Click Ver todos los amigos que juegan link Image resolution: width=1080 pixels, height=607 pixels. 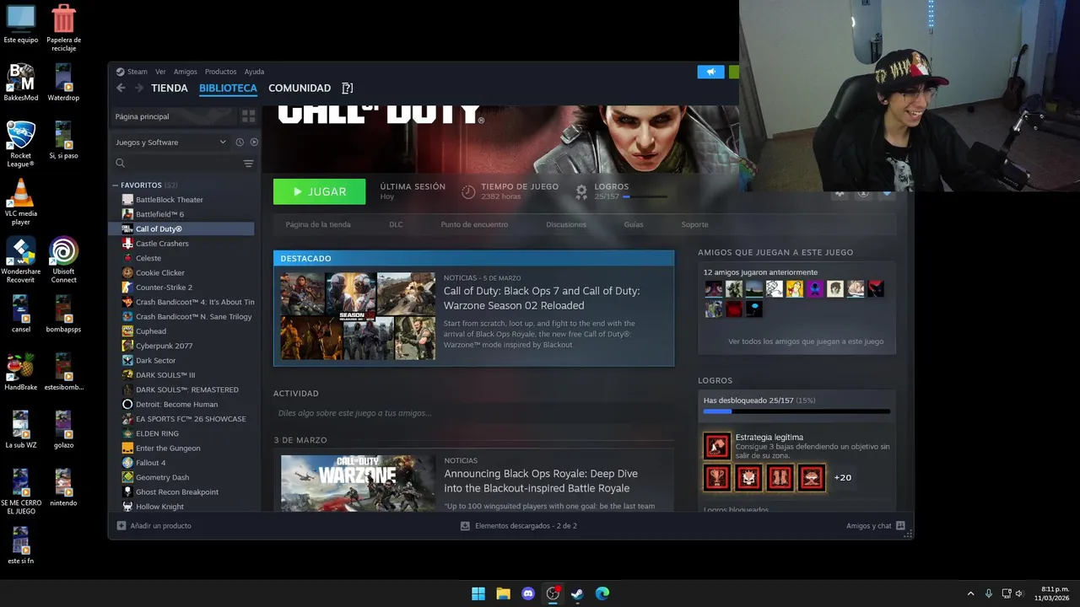click(806, 341)
